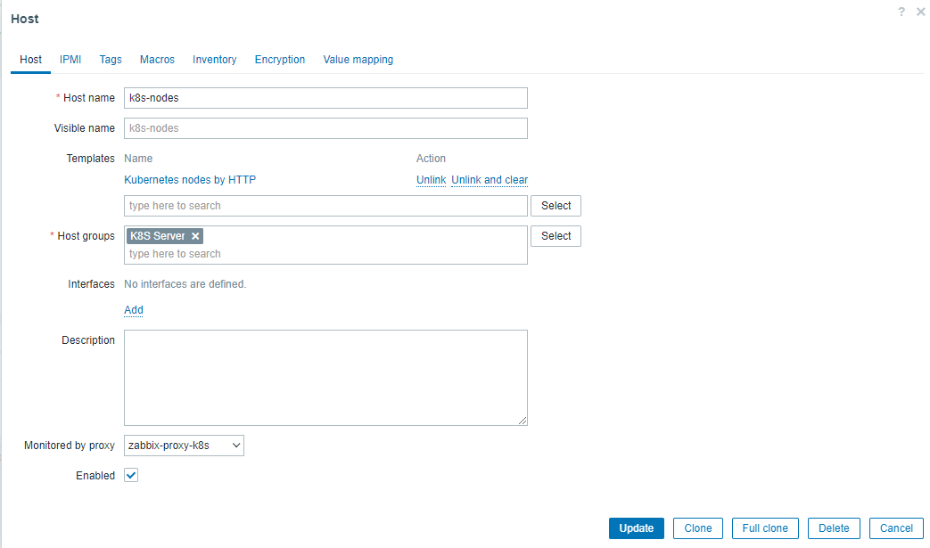This screenshot has width=930, height=548.
Task: Focus the host groups search field
Action: coord(325,254)
